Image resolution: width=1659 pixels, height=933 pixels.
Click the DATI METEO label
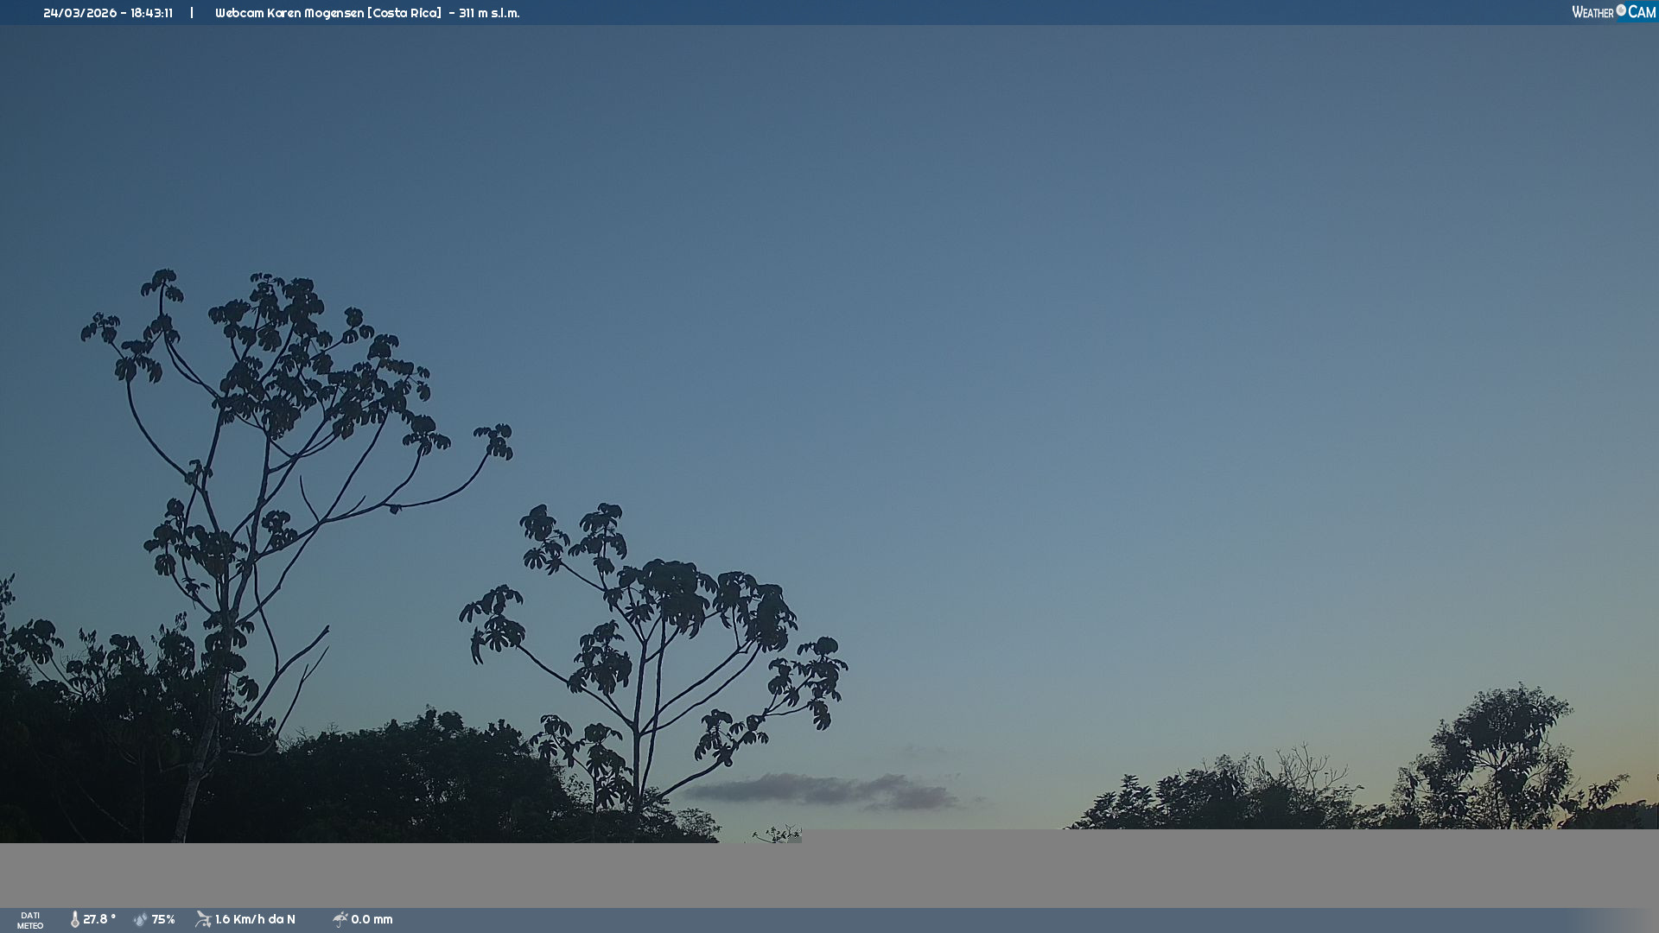pyautogui.click(x=30, y=920)
